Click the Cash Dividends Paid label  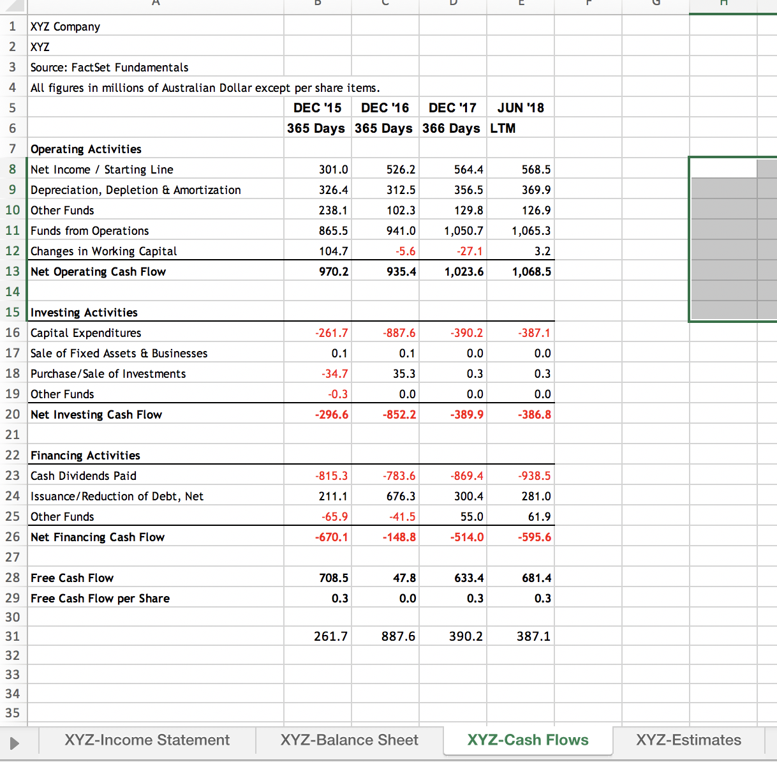[83, 475]
